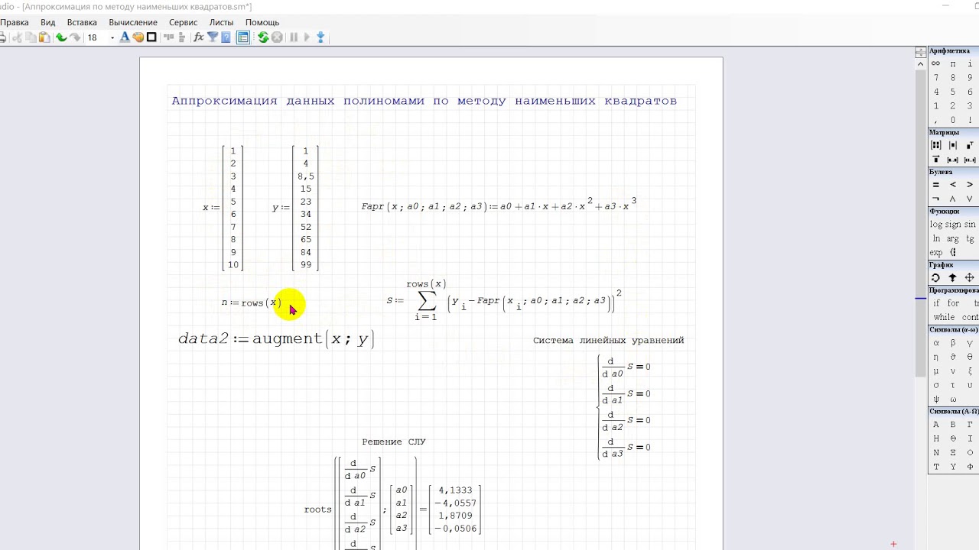Insert 'for' loop from Программирование panel

click(x=953, y=303)
